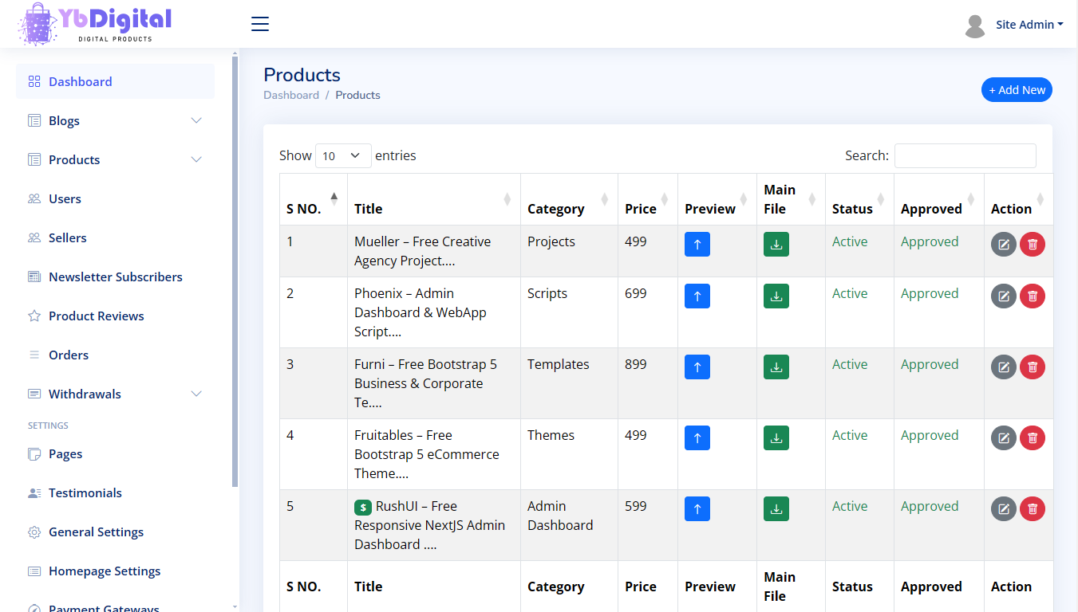The image size is (1078, 612).
Task: Expand the Products sidebar submenu
Action: coord(115,160)
